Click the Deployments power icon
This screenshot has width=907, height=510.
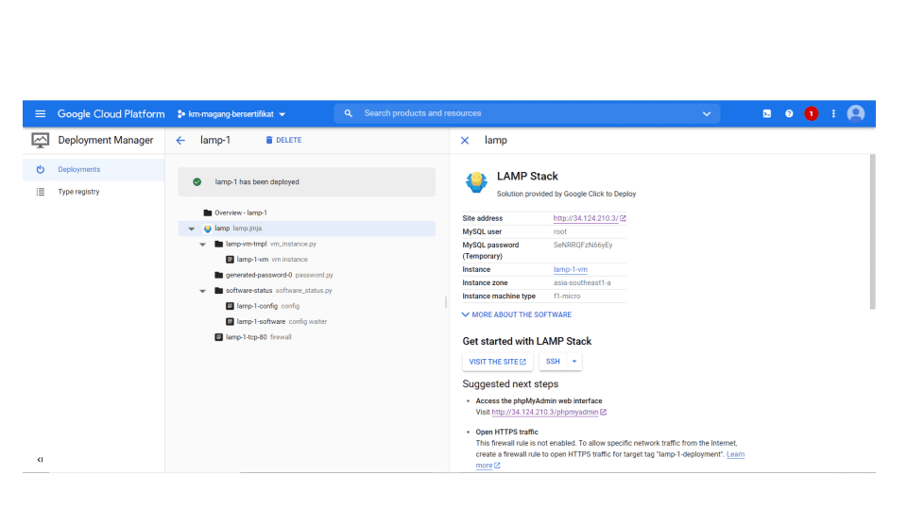pos(41,169)
